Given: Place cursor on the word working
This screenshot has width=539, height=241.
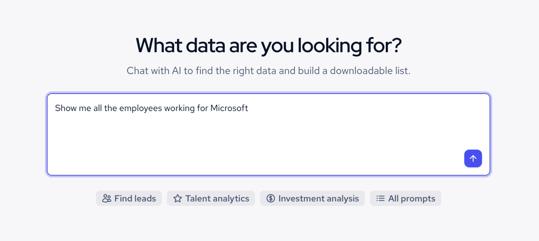Looking at the screenshot, I should 179,108.
